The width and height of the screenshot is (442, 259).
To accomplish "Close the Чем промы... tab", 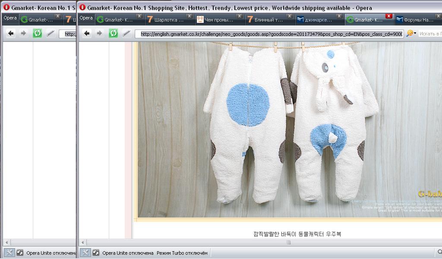I will (239, 16).
